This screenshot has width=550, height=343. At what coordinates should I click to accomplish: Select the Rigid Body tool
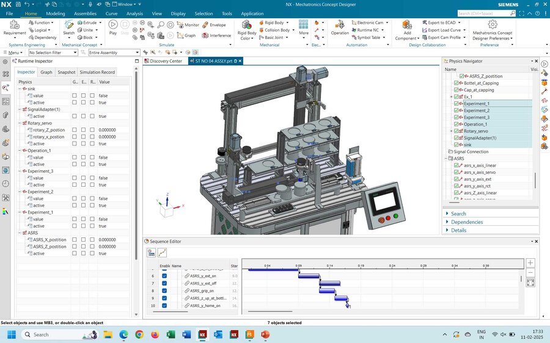tap(271, 23)
